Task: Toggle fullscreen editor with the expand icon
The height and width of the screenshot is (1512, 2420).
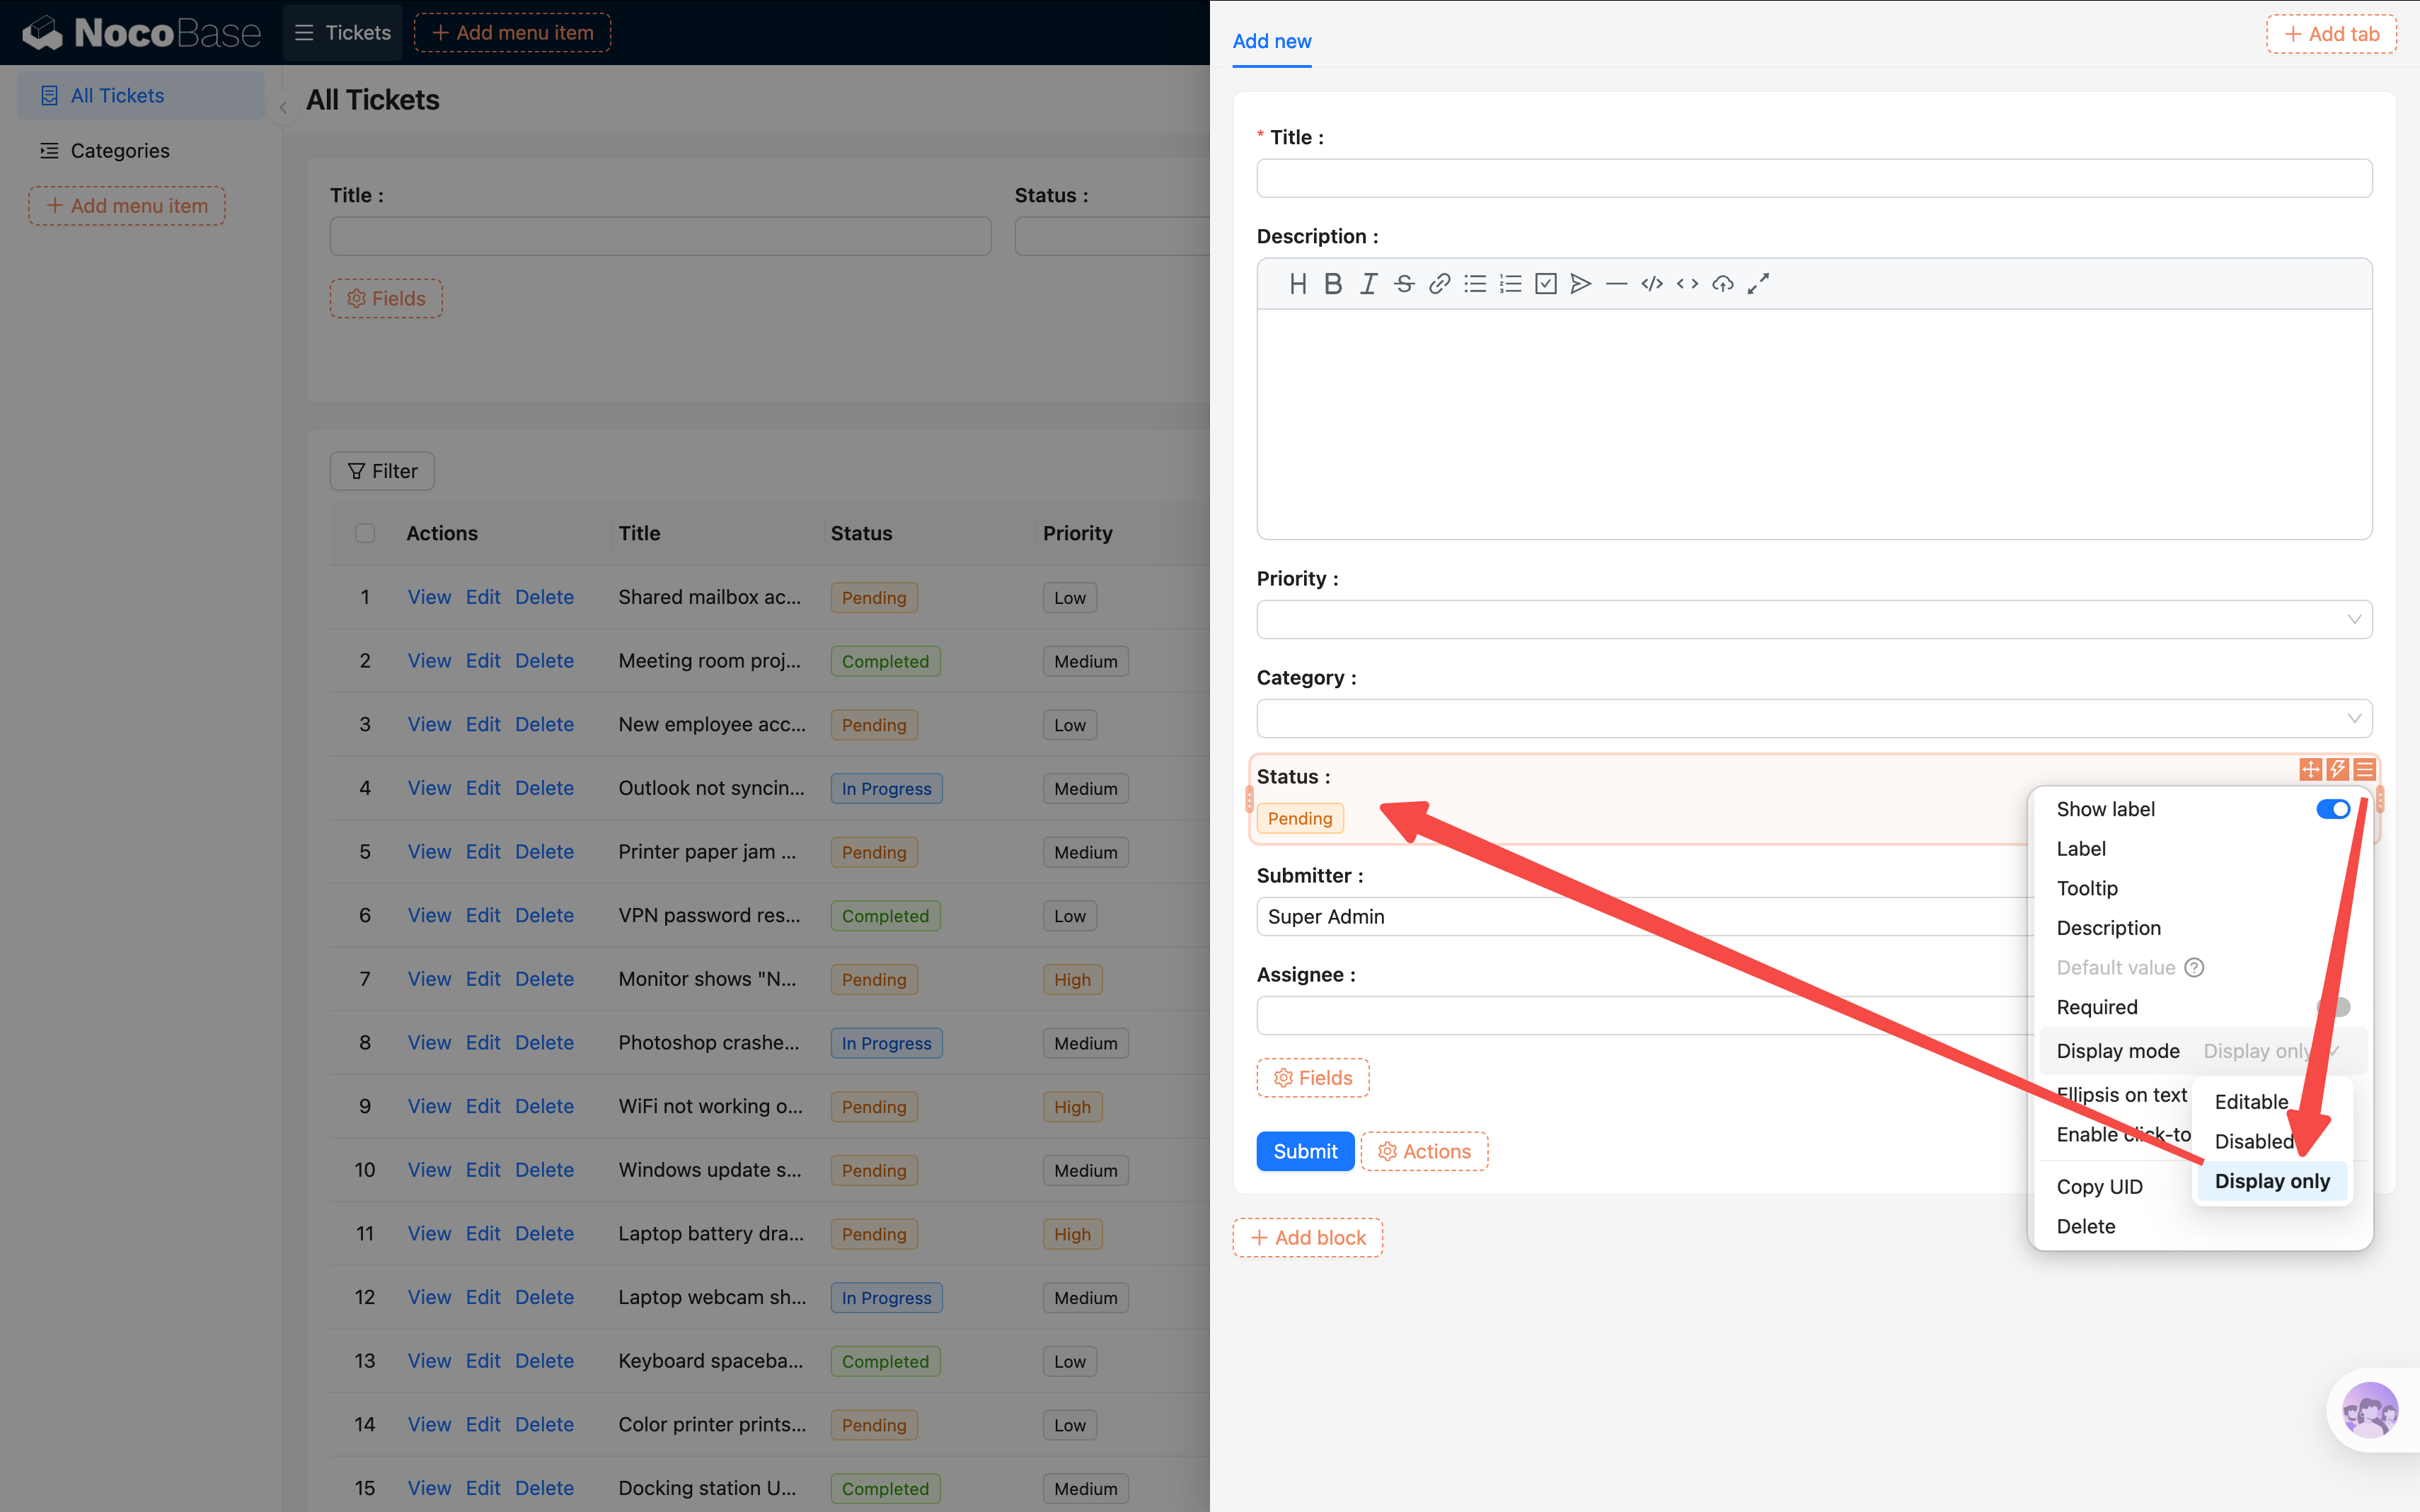Action: [1758, 284]
